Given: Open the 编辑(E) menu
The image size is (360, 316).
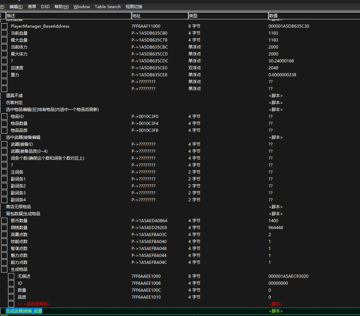Looking at the screenshot, I should [16, 7].
